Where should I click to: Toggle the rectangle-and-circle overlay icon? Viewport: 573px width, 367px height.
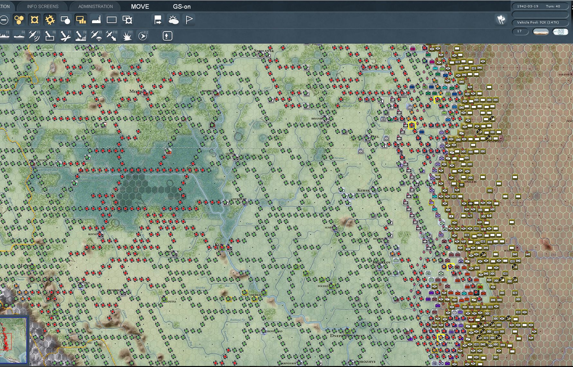point(65,20)
